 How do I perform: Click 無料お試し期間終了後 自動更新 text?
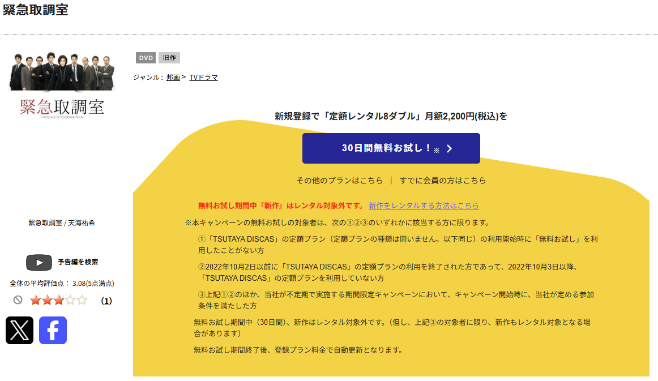click(x=298, y=350)
